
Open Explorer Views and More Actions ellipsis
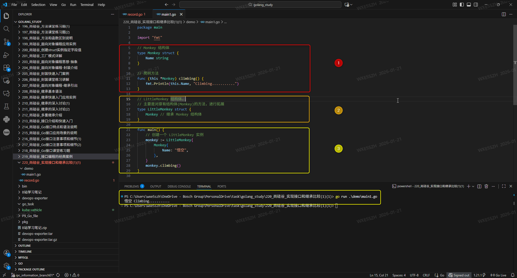(x=113, y=14)
